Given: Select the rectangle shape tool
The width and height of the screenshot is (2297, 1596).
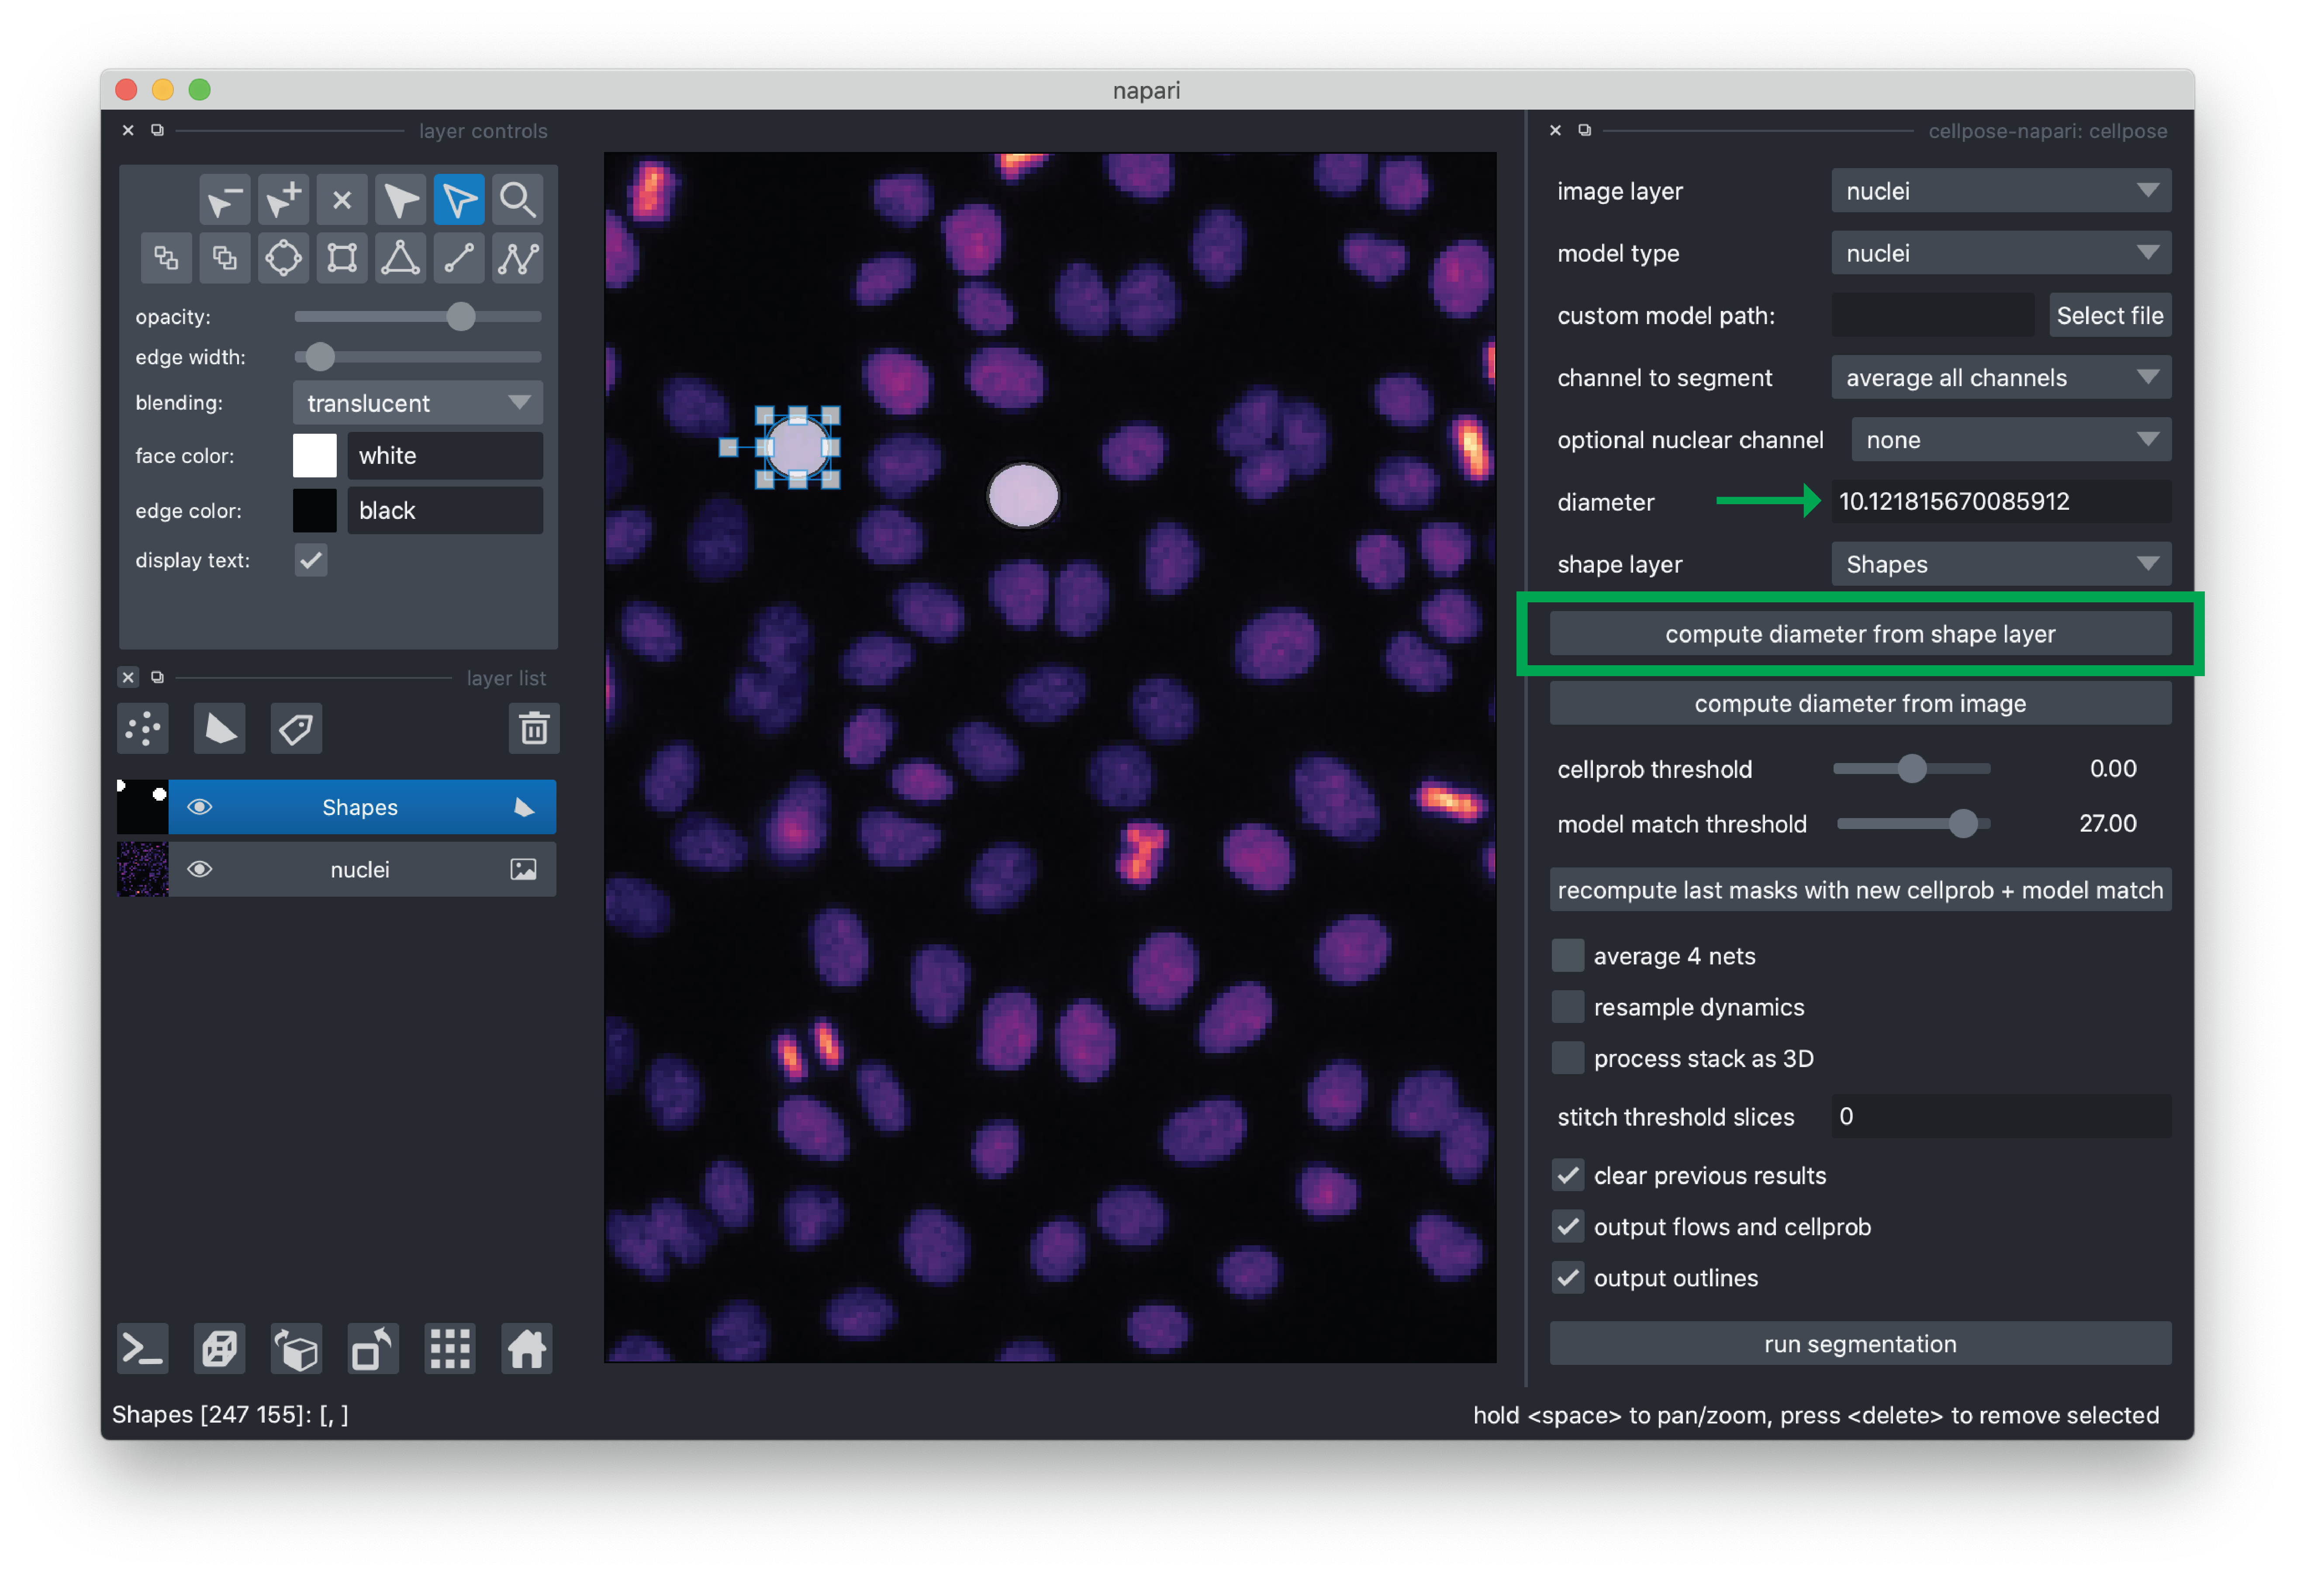Looking at the screenshot, I should point(342,258).
